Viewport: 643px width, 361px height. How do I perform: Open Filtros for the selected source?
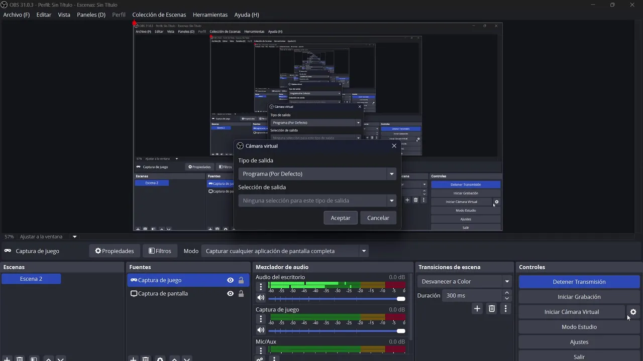[x=160, y=251]
